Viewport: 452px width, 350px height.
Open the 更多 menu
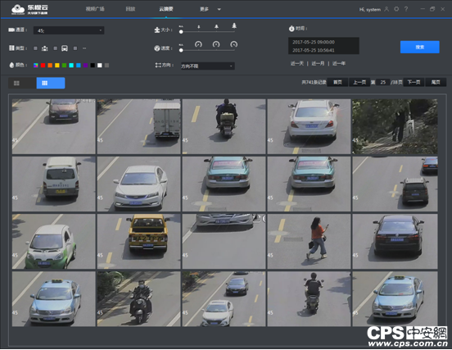[204, 9]
